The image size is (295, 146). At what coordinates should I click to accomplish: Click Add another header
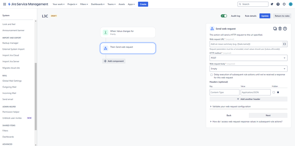pyautogui.click(x=249, y=99)
